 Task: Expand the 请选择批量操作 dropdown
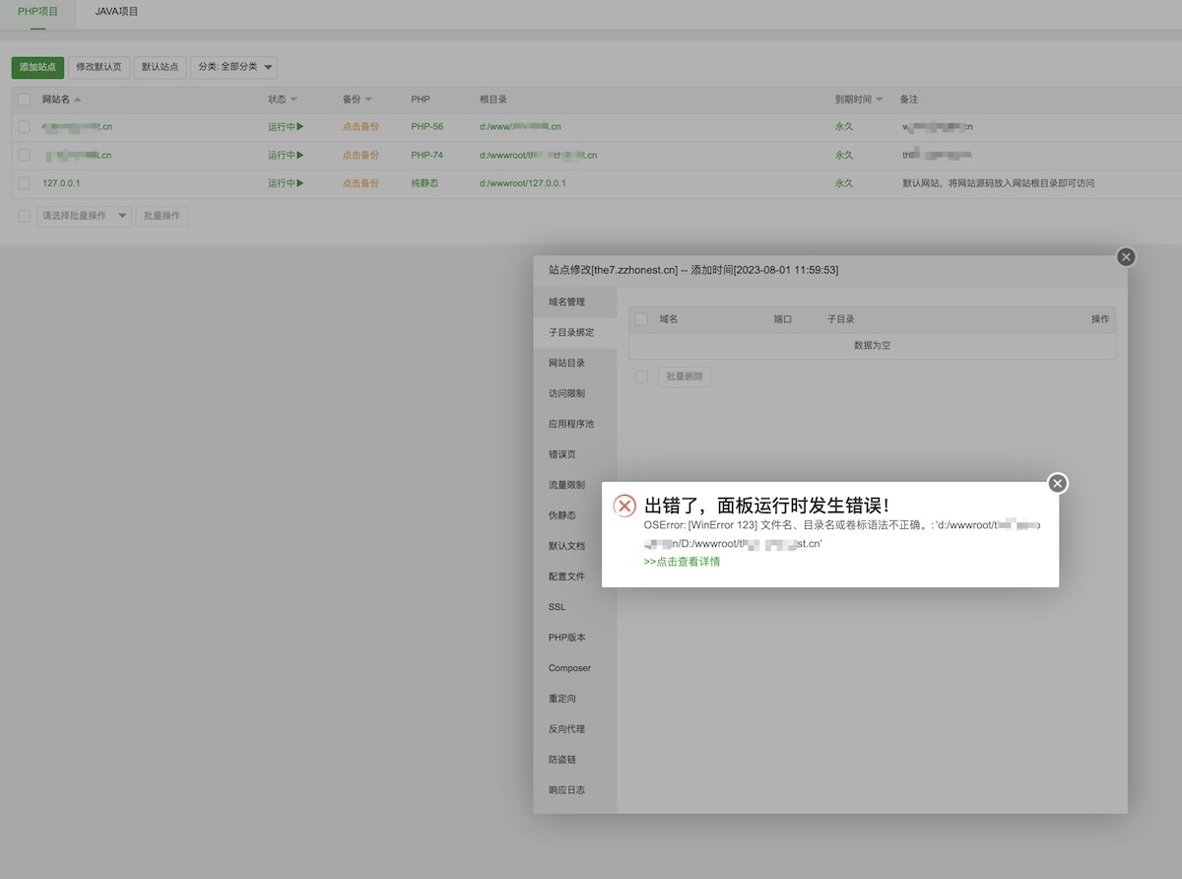[x=84, y=216]
